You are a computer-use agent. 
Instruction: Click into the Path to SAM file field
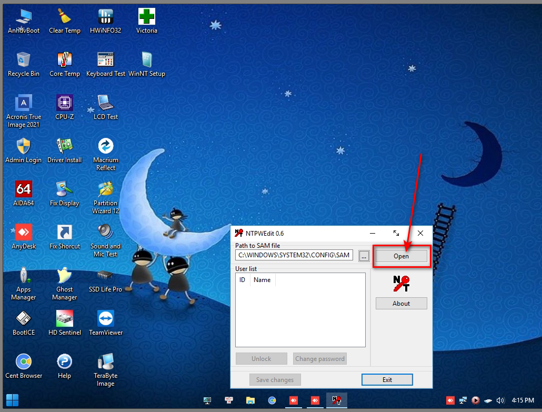294,255
